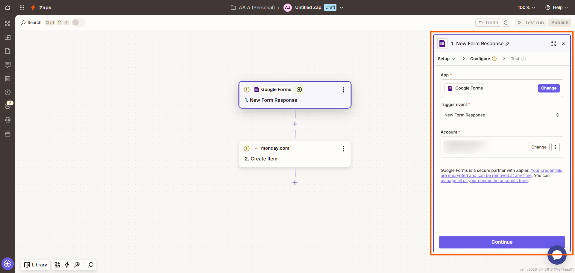Switch to the Configure tab

click(x=480, y=59)
